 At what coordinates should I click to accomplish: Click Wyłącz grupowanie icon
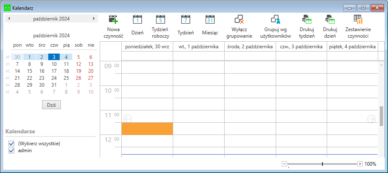[239, 20]
